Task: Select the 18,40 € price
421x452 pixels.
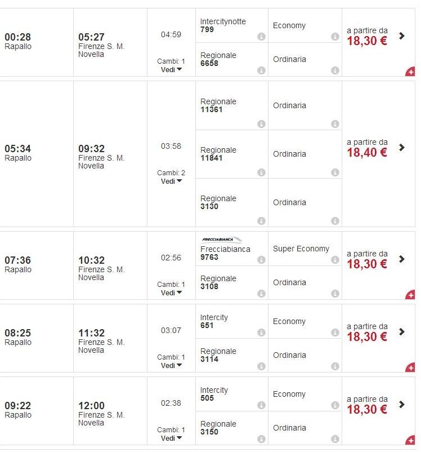Action: click(367, 152)
